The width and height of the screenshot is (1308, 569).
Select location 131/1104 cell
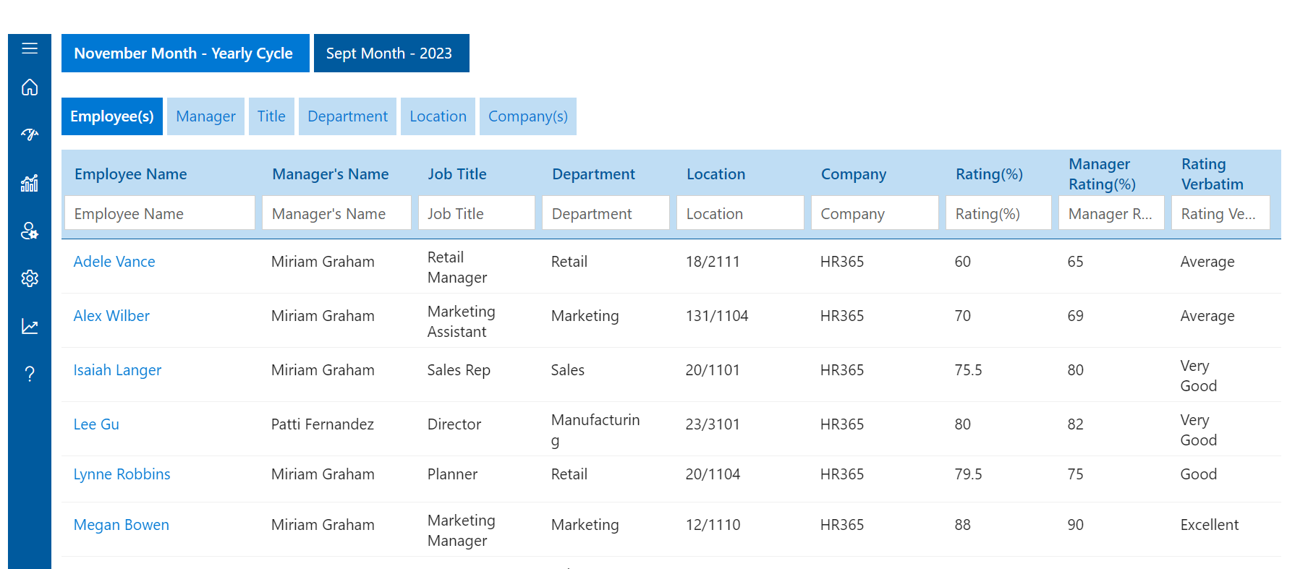coord(716,316)
